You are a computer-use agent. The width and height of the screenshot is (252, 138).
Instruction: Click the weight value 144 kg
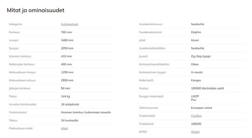click(65, 96)
